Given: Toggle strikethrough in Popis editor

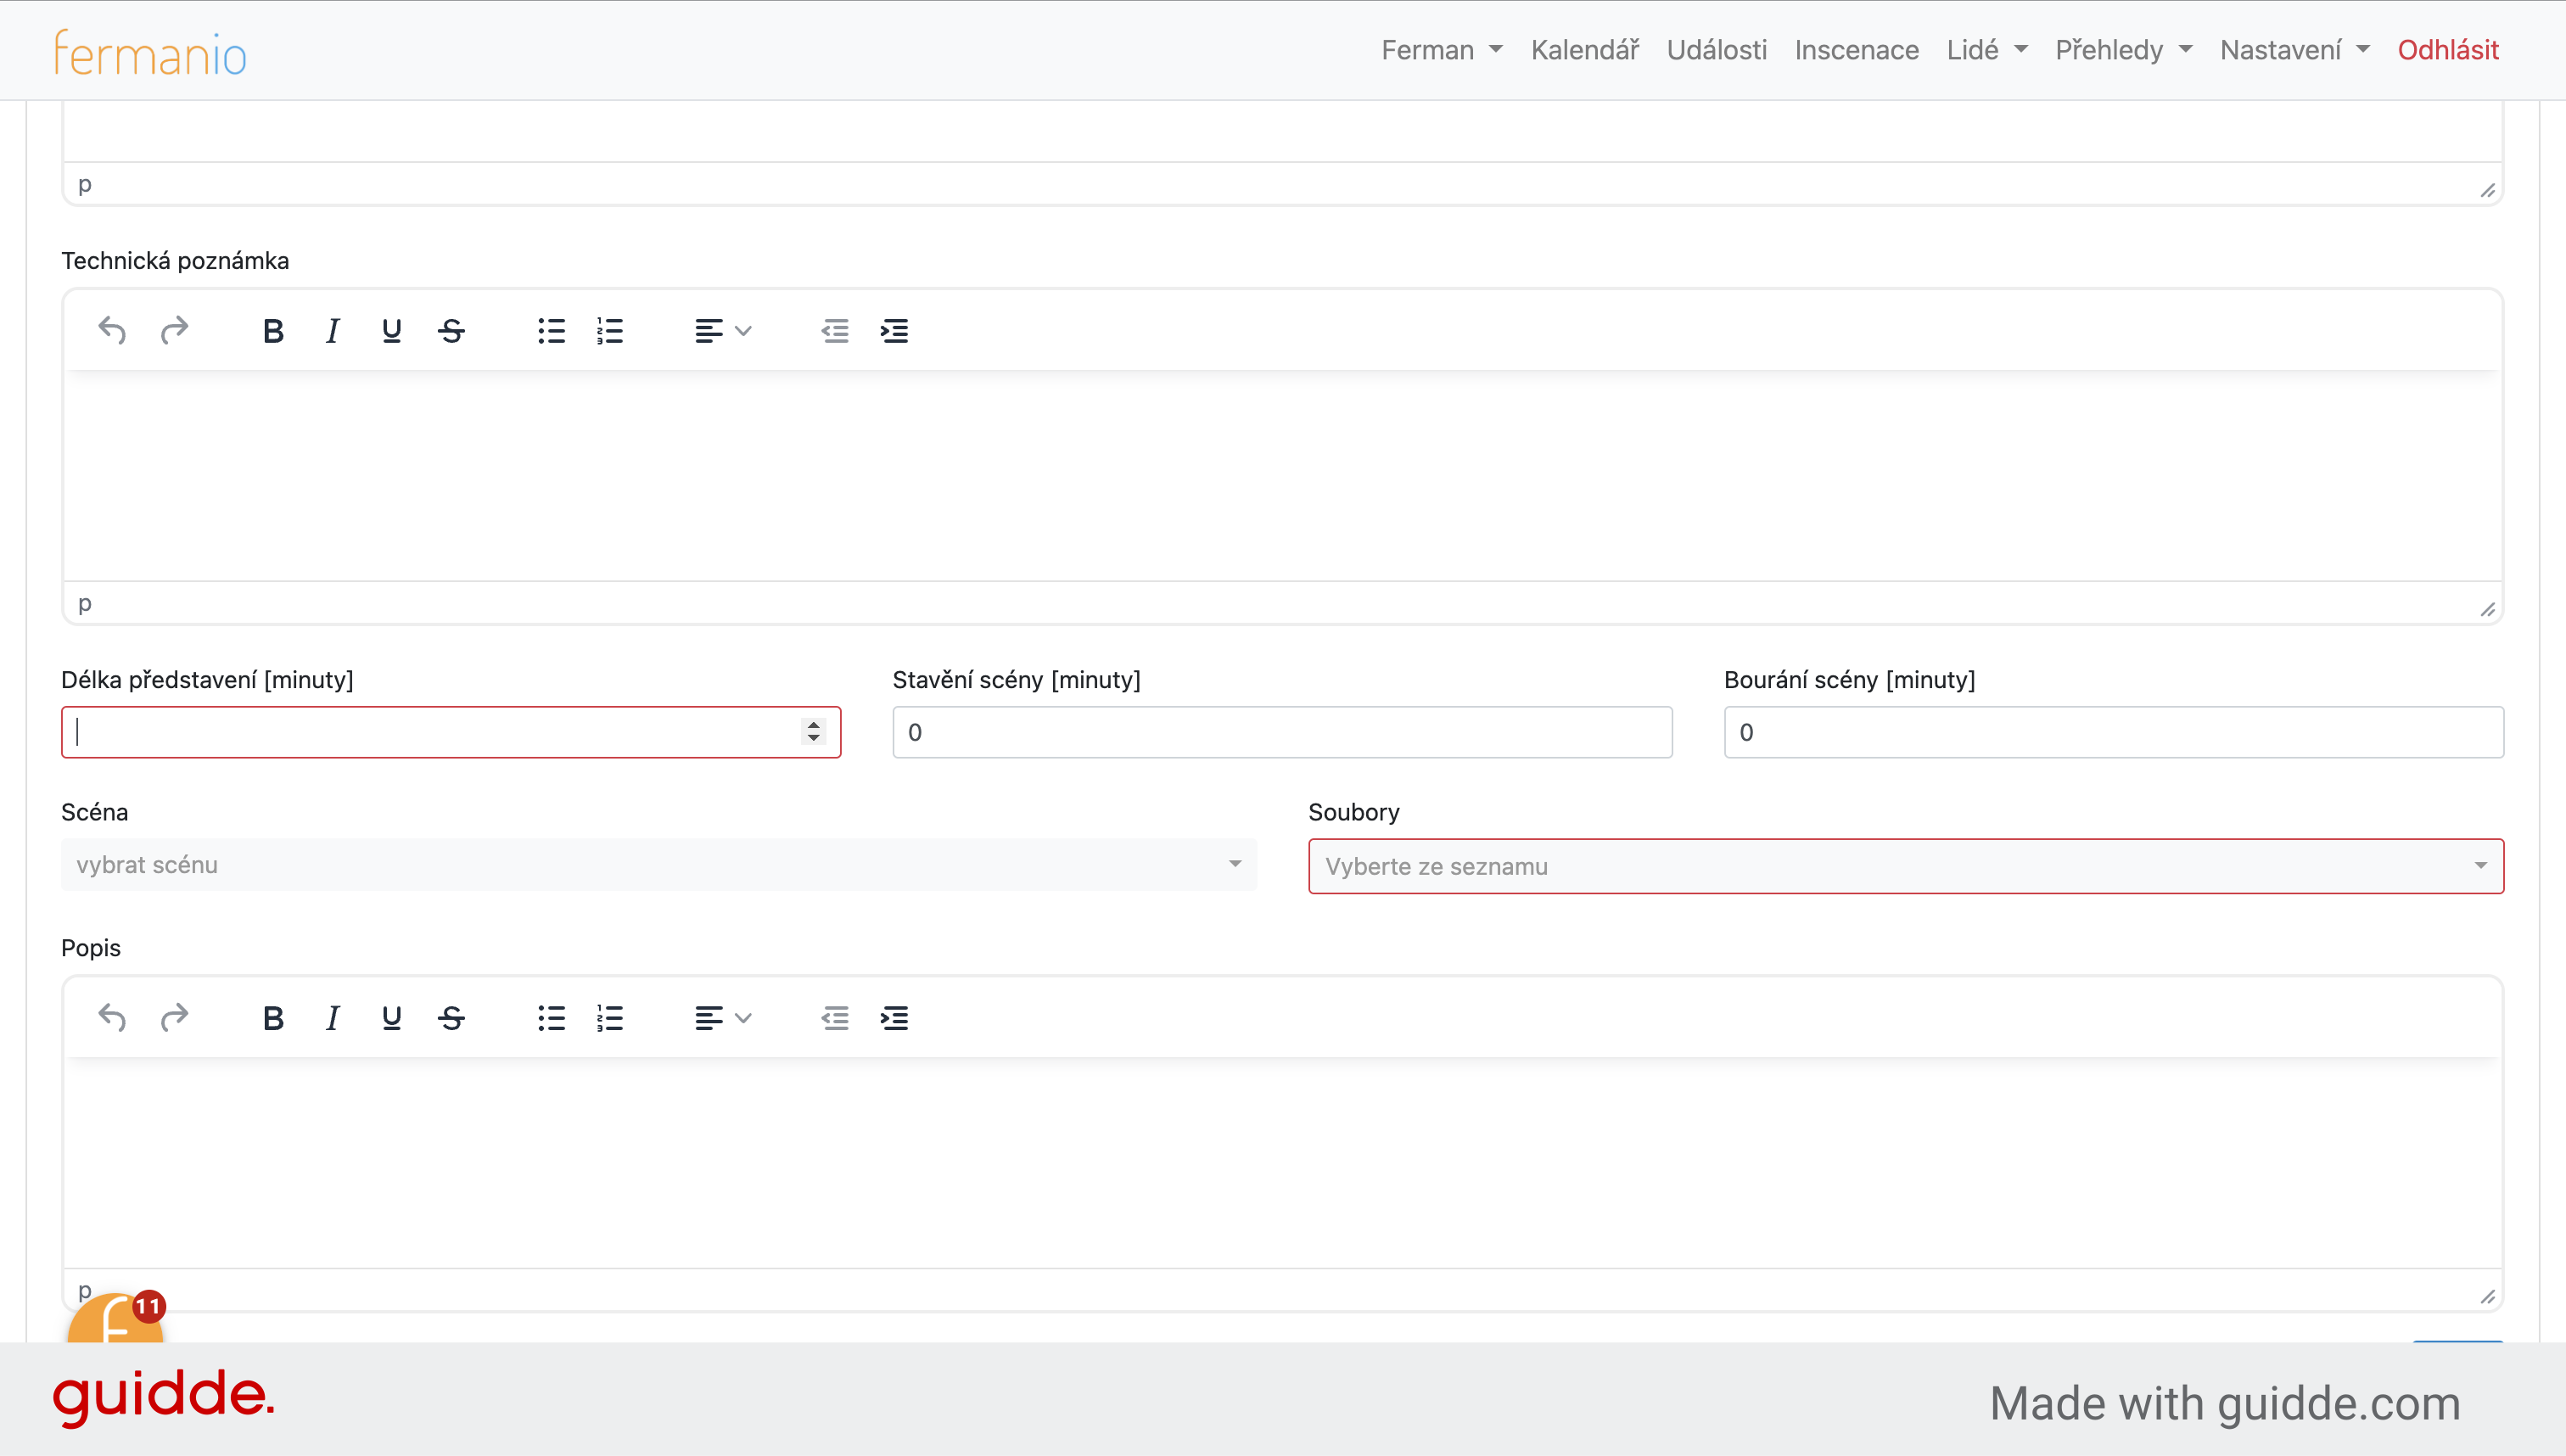Looking at the screenshot, I should tap(451, 1018).
